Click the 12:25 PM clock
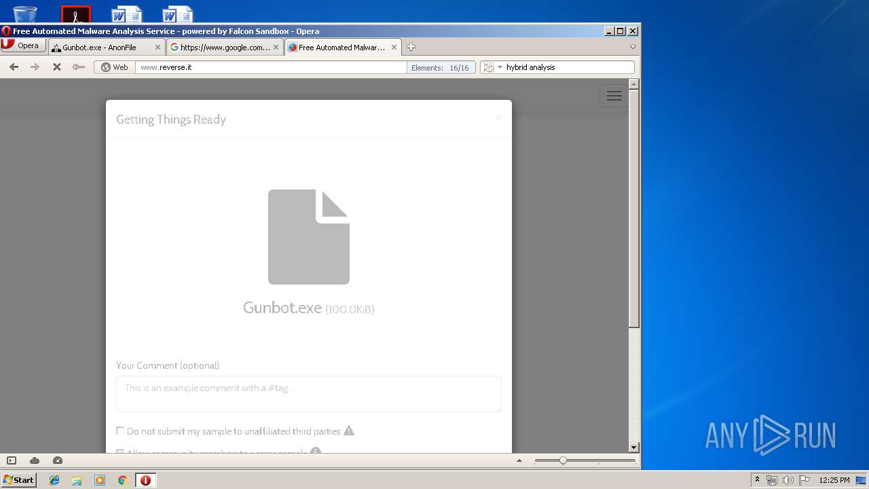 [834, 480]
